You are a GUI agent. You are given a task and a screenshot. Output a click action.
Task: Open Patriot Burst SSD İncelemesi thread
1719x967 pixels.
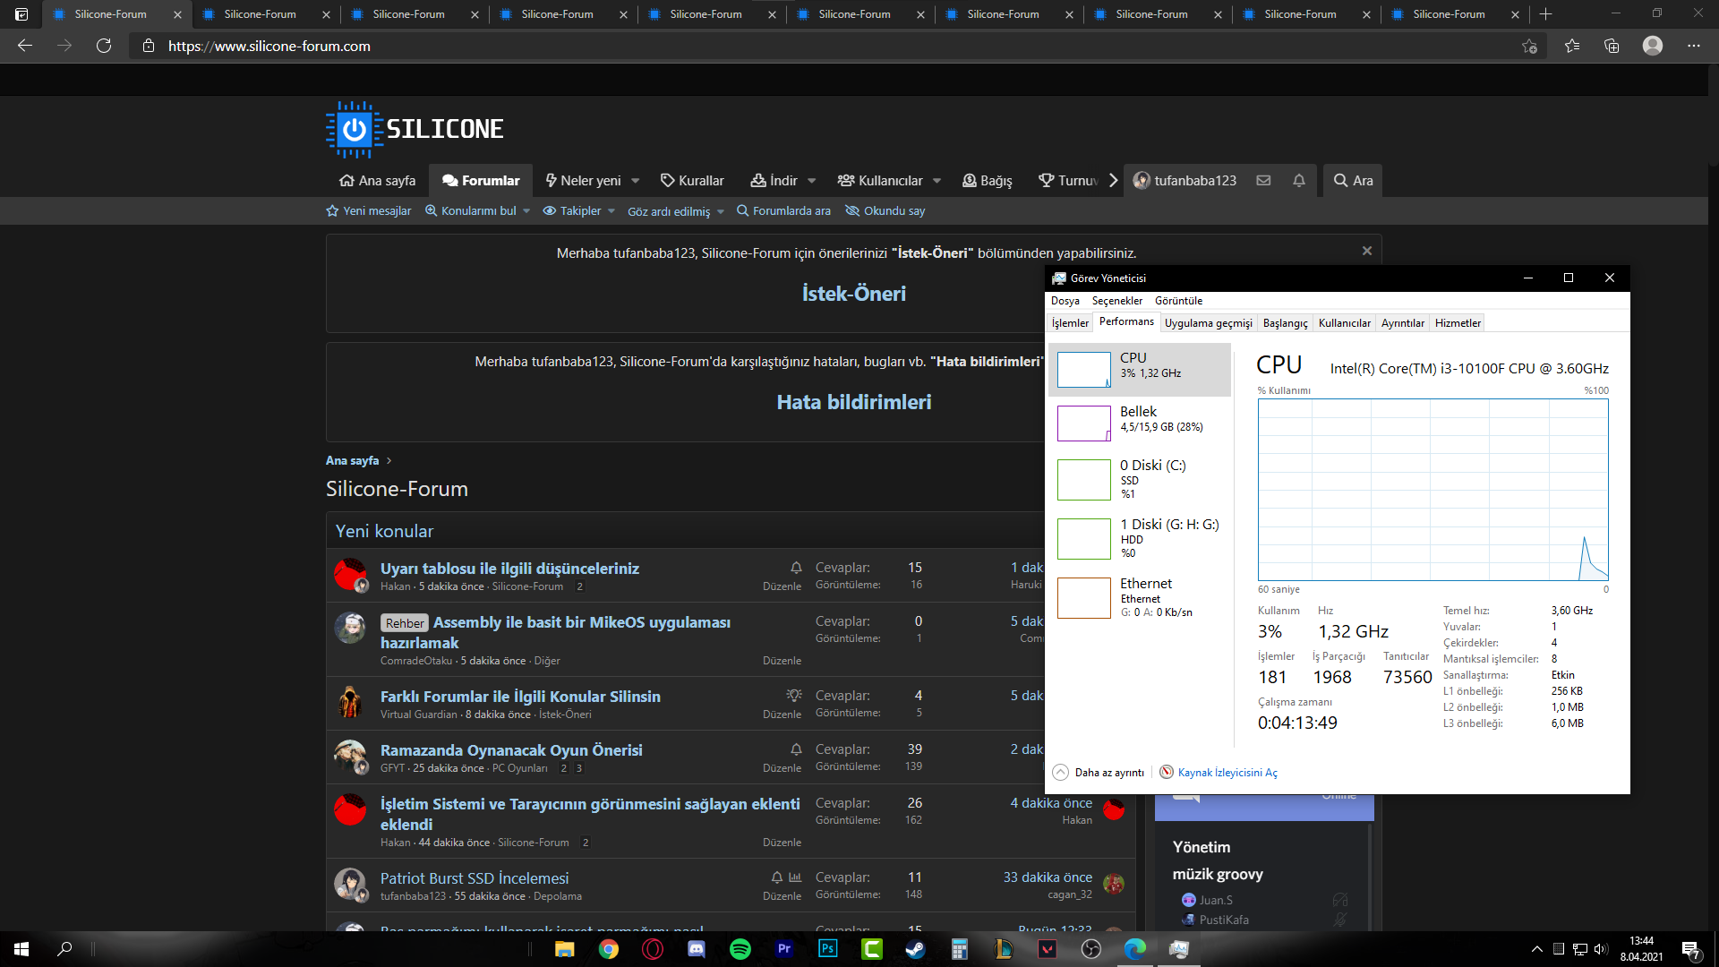(475, 878)
